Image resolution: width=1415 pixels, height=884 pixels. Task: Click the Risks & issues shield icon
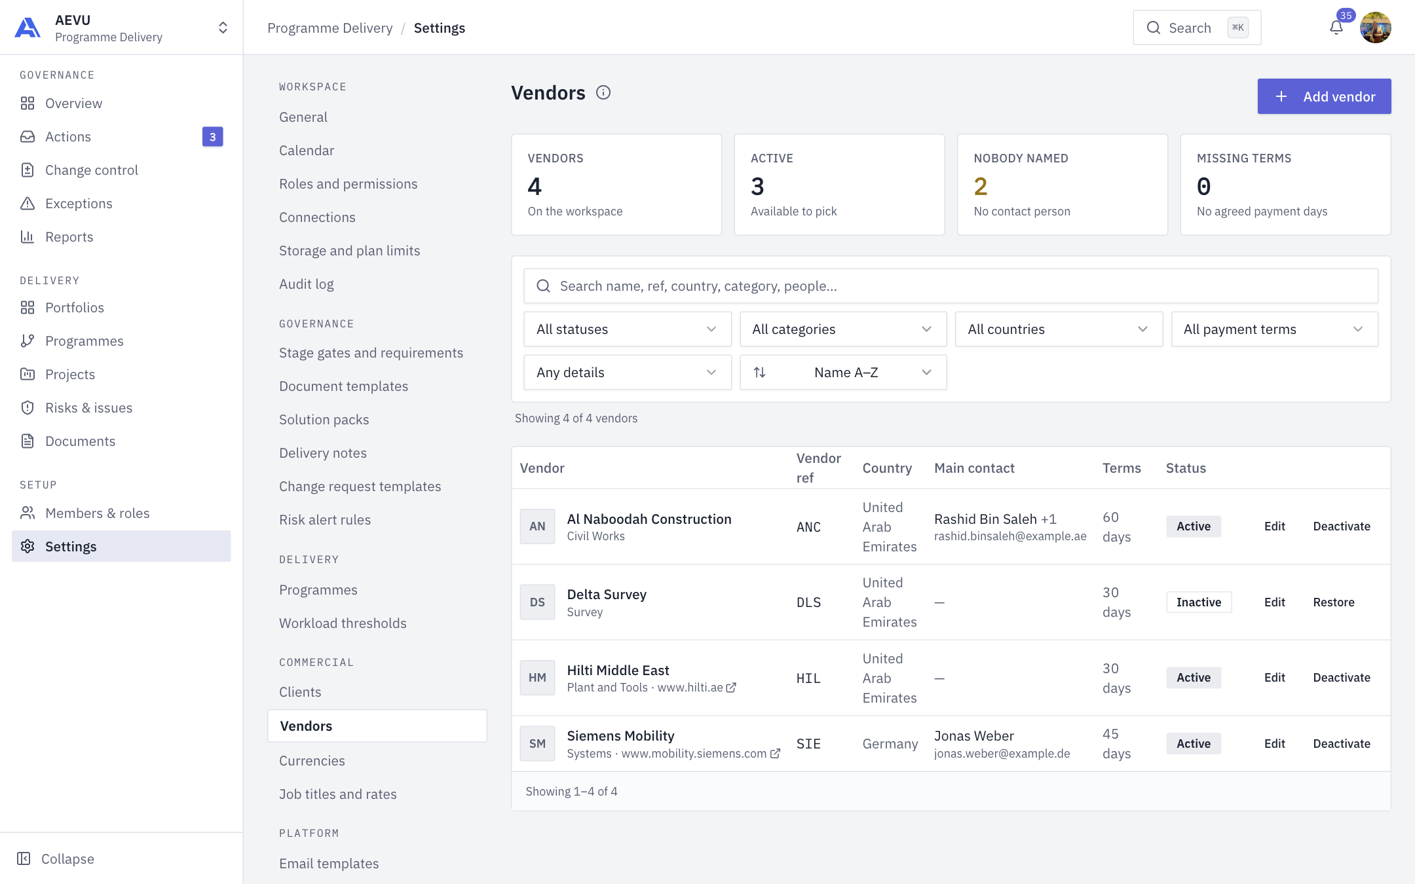point(28,408)
